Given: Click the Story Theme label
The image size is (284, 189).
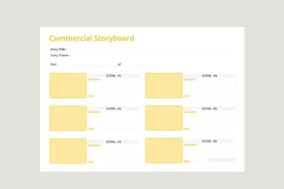Looking at the screenshot, I should click(x=60, y=55).
